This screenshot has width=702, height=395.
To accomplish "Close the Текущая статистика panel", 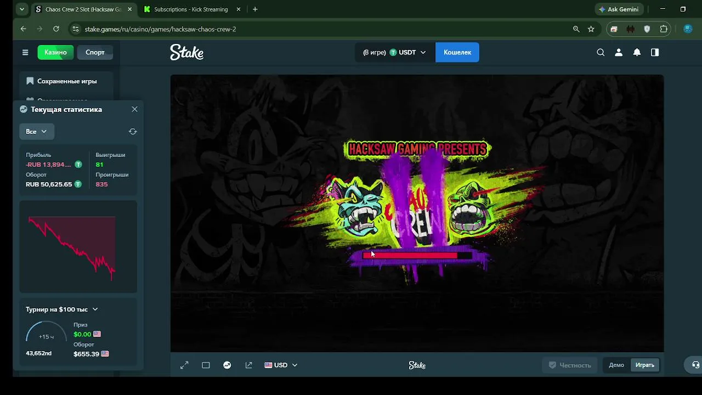I will (134, 109).
